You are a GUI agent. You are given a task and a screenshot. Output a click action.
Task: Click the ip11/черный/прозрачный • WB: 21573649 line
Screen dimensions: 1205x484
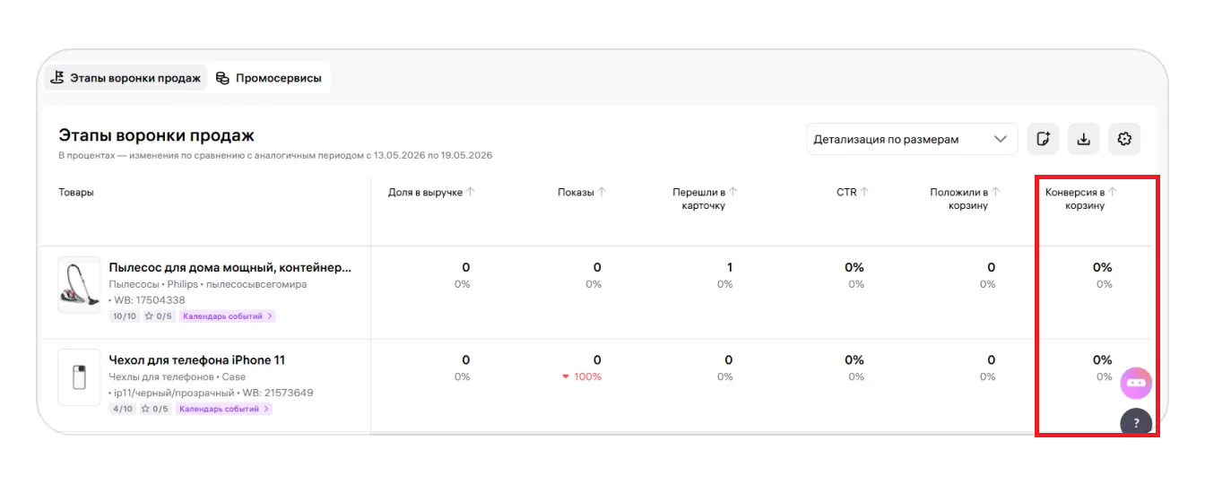click(211, 393)
